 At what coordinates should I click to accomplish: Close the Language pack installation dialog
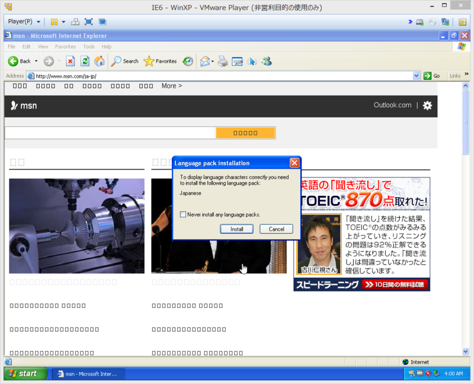294,163
